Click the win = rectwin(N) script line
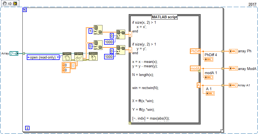Viewport: 258px width, 134px height. (145, 88)
